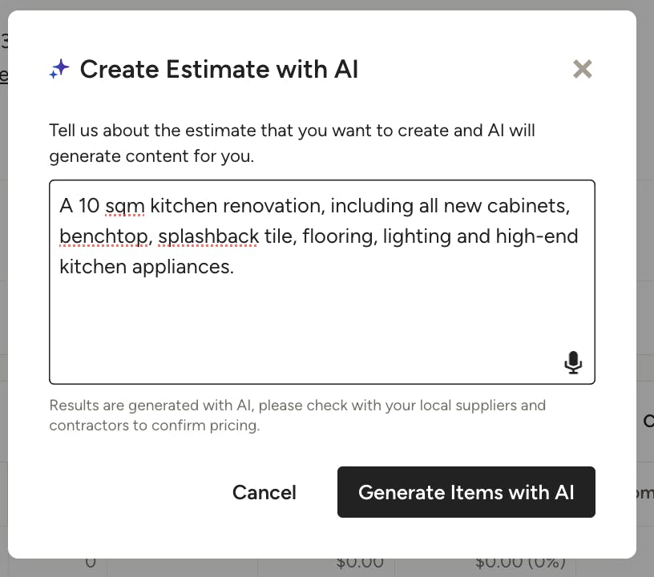
Task: Click the word "tile" in the description
Action: tap(277, 236)
